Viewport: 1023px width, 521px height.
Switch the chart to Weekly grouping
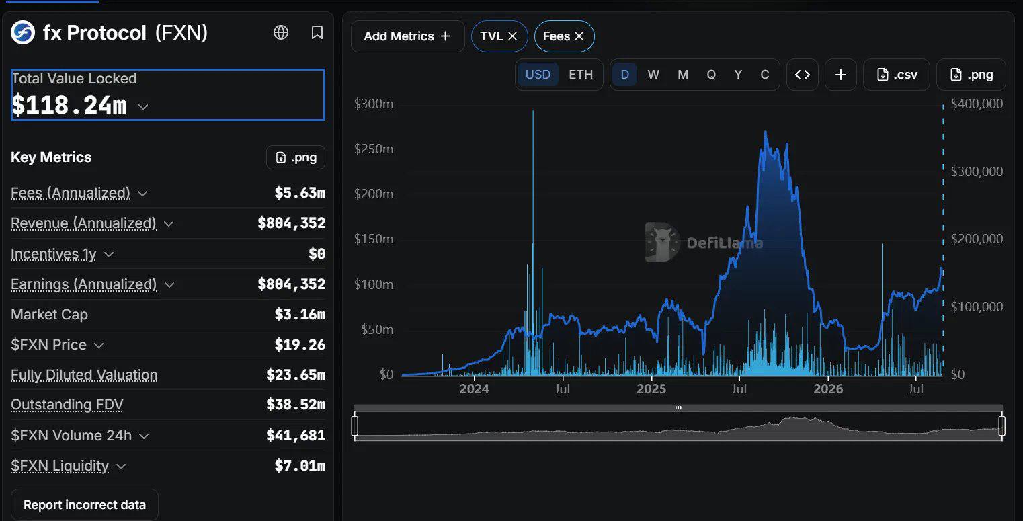653,75
